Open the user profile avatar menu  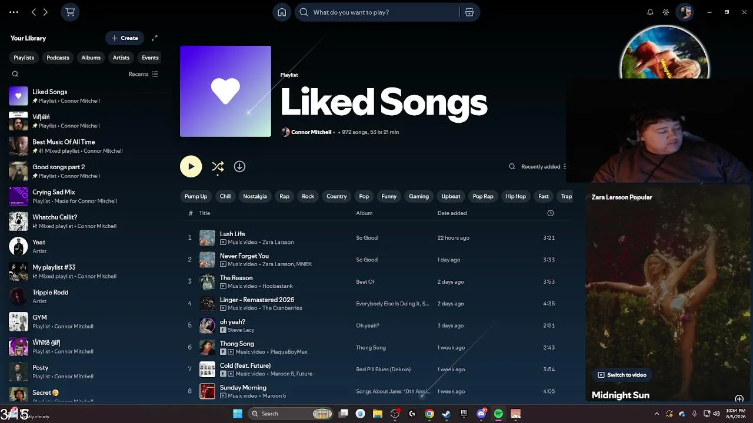685,12
